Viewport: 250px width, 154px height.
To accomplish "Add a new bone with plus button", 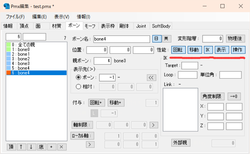I will click(x=51, y=147).
